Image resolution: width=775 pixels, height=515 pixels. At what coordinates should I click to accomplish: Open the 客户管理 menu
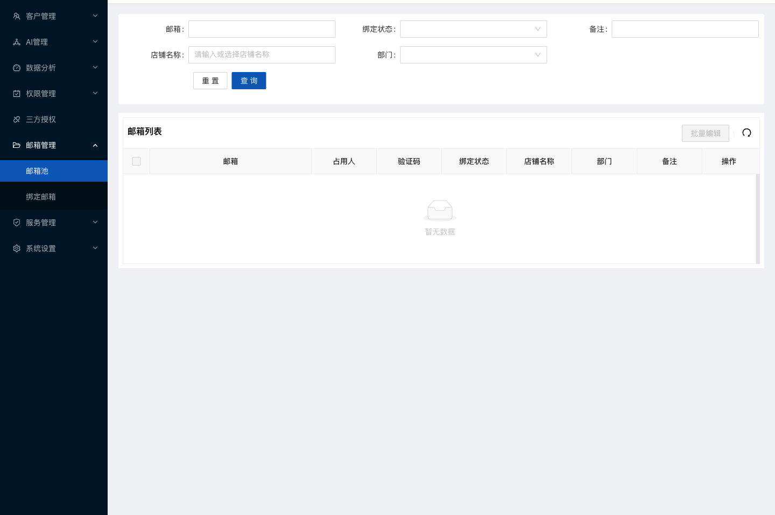[x=54, y=16]
